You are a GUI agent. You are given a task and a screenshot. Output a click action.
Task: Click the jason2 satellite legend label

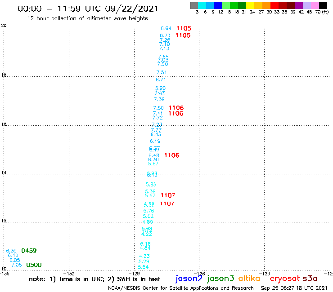click(x=189, y=279)
